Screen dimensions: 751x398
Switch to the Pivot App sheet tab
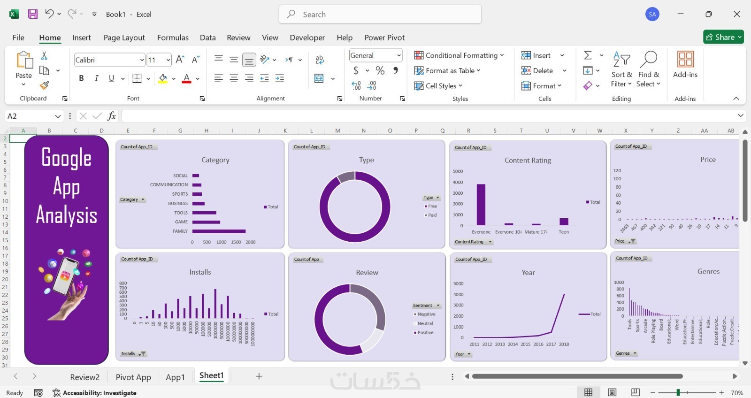point(133,377)
